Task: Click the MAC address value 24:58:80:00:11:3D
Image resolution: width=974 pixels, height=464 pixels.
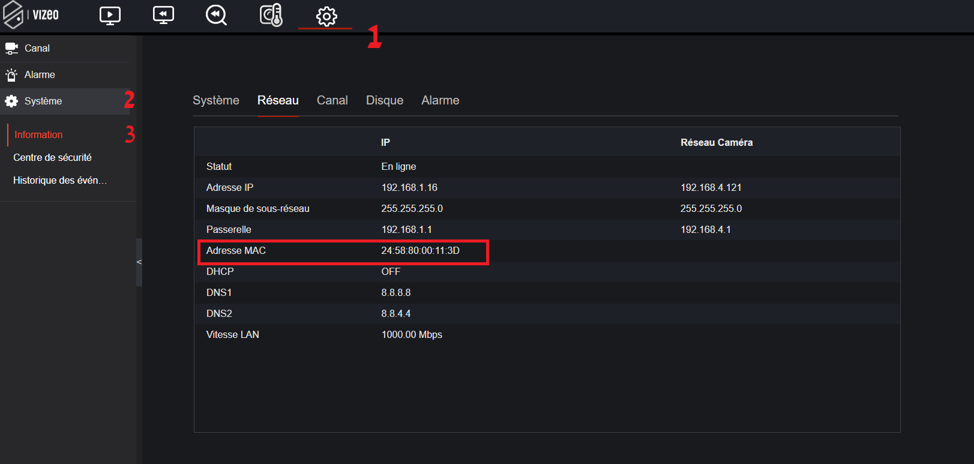Action: (420, 250)
